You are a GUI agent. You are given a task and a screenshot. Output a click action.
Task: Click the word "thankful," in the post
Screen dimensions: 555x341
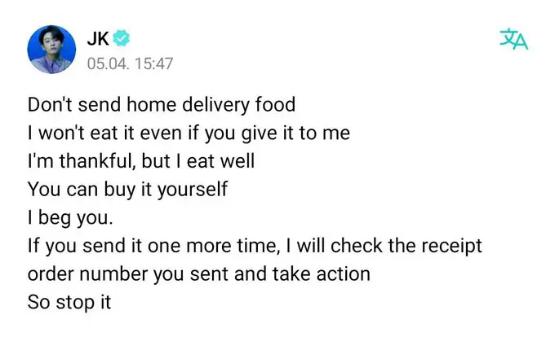(x=97, y=161)
